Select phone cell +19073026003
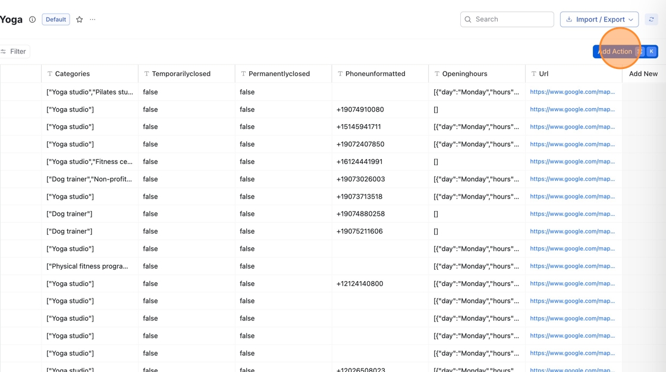666x372 pixels. coord(380,179)
